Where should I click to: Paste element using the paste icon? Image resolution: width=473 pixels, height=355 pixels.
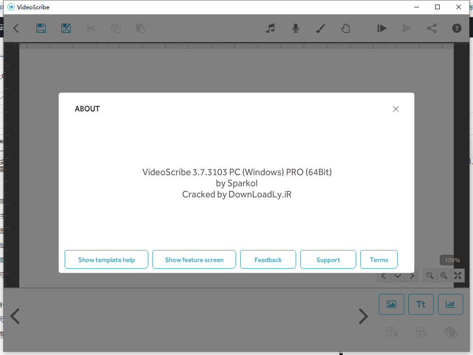point(141,28)
